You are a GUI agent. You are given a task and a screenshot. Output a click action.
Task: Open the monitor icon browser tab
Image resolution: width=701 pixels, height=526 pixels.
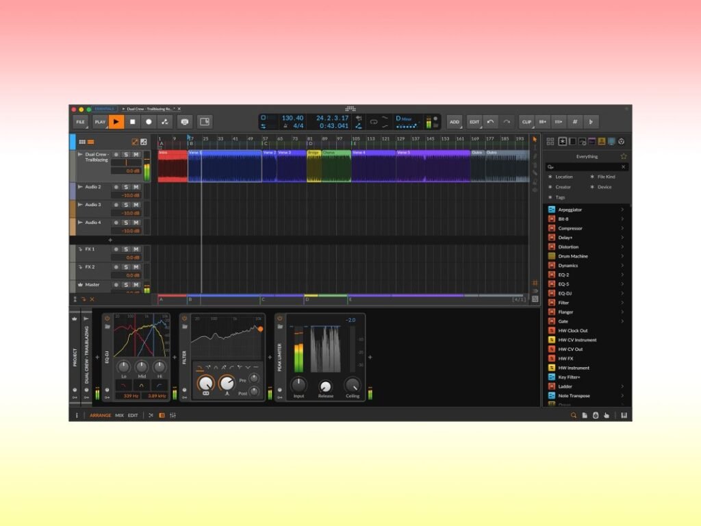click(x=611, y=141)
